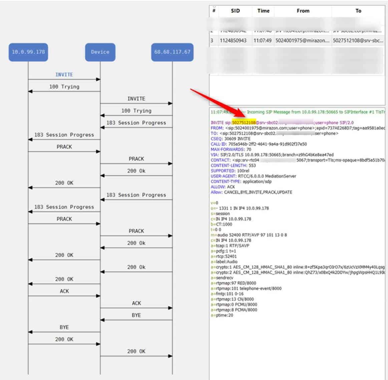Screen dimensions: 388x380
Task: Select time cell 11:07:49 in row 3
Action: [x=263, y=40]
